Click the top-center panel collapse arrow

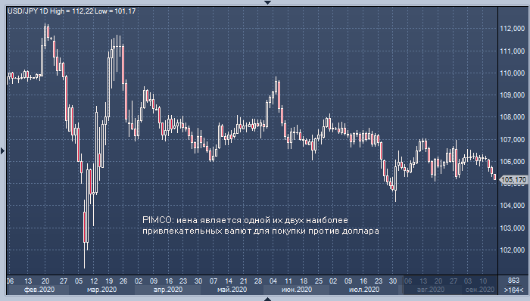click(x=267, y=2)
